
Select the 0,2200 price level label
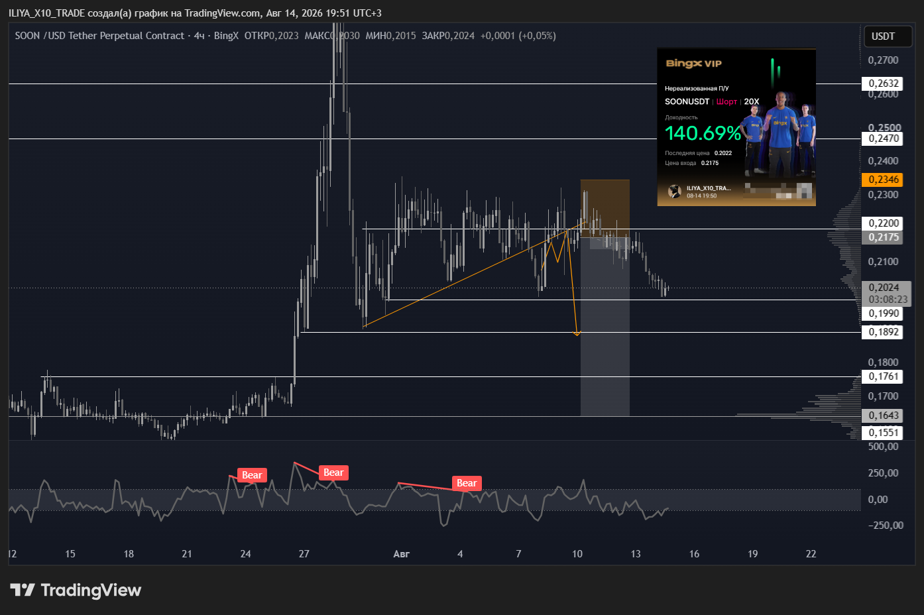(884, 223)
